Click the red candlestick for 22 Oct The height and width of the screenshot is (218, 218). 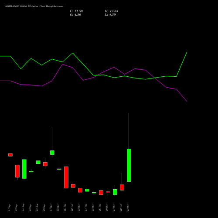[122, 187]
